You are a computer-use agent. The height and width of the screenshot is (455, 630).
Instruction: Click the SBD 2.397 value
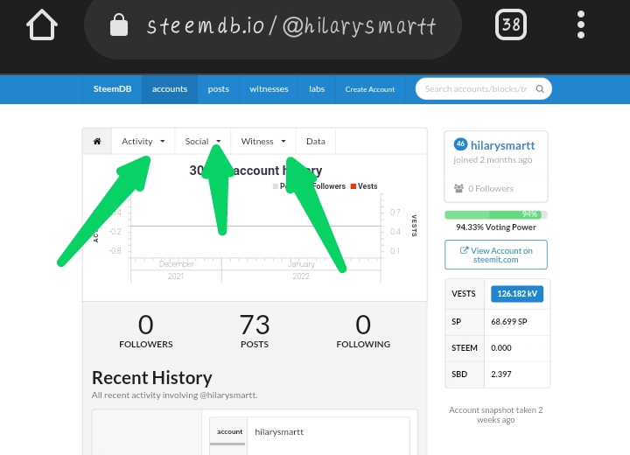(501, 374)
